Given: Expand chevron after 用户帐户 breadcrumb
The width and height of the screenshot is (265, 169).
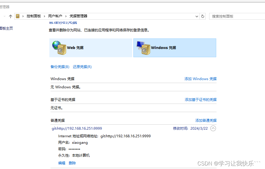Looking at the screenshot, I should point(66,16).
